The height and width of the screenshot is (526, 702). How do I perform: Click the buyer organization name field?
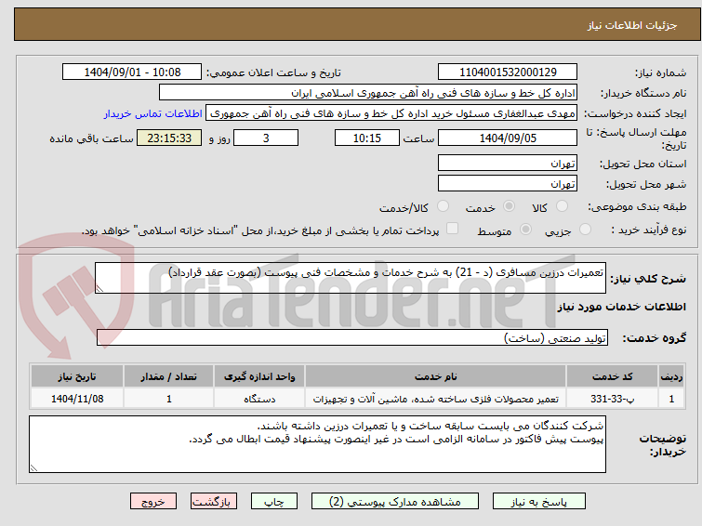click(368, 93)
